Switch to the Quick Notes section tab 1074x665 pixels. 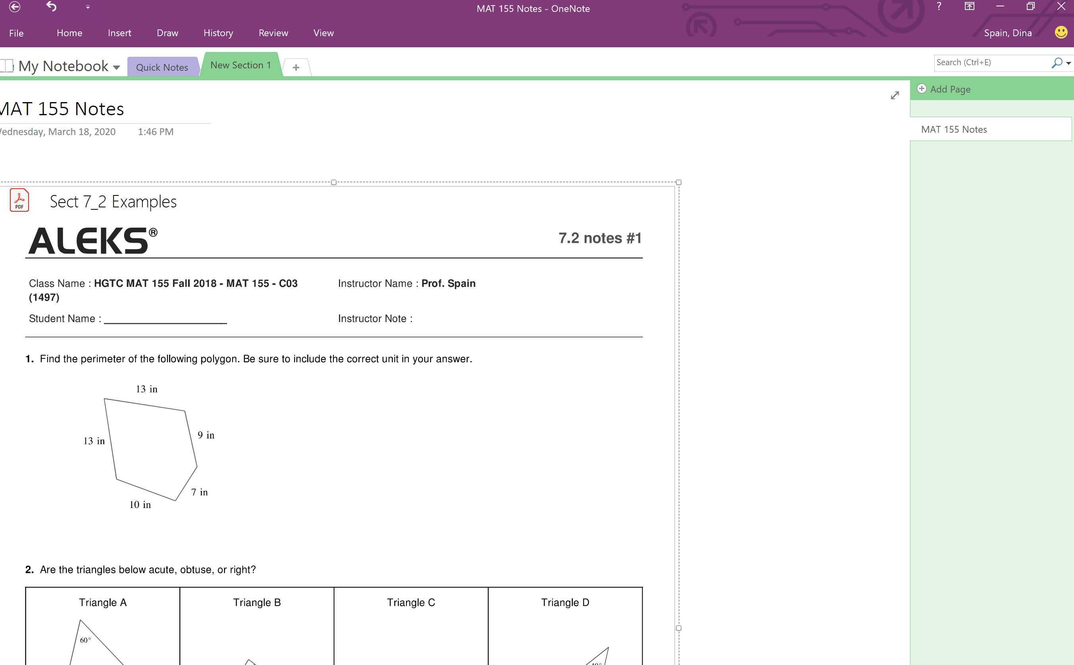pos(162,67)
